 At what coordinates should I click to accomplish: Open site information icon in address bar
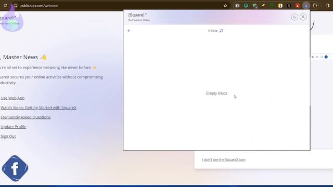coord(16,6)
